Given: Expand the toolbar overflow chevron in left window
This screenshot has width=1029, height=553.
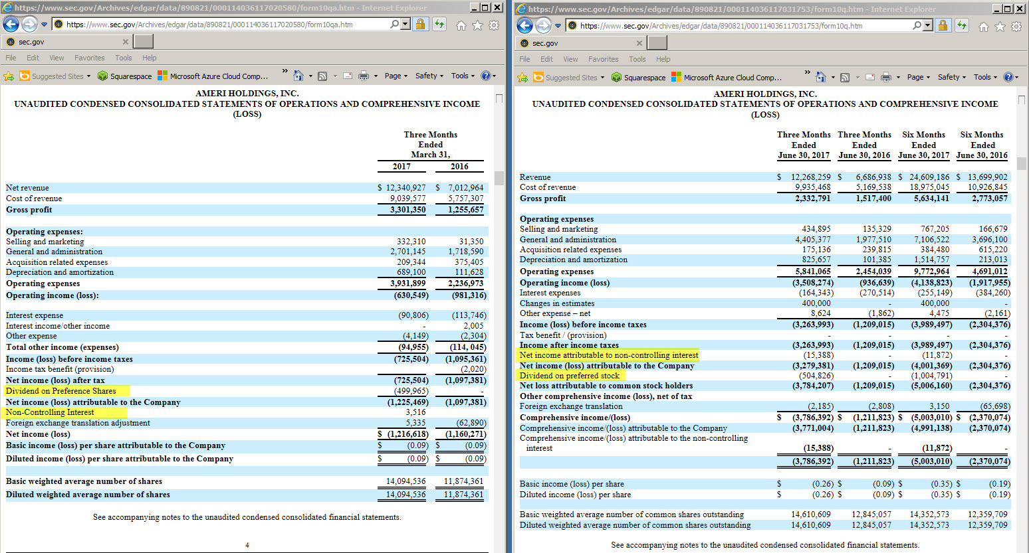Looking at the screenshot, I should tap(285, 70).
